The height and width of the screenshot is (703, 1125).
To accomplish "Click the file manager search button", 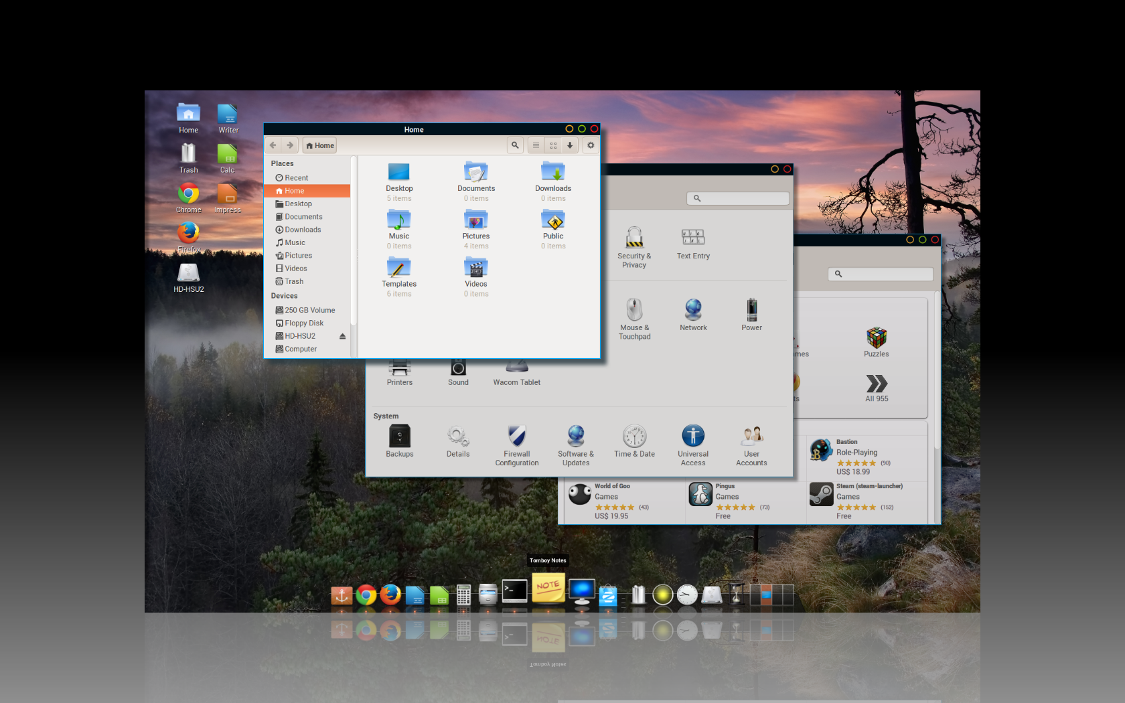I will click(515, 145).
